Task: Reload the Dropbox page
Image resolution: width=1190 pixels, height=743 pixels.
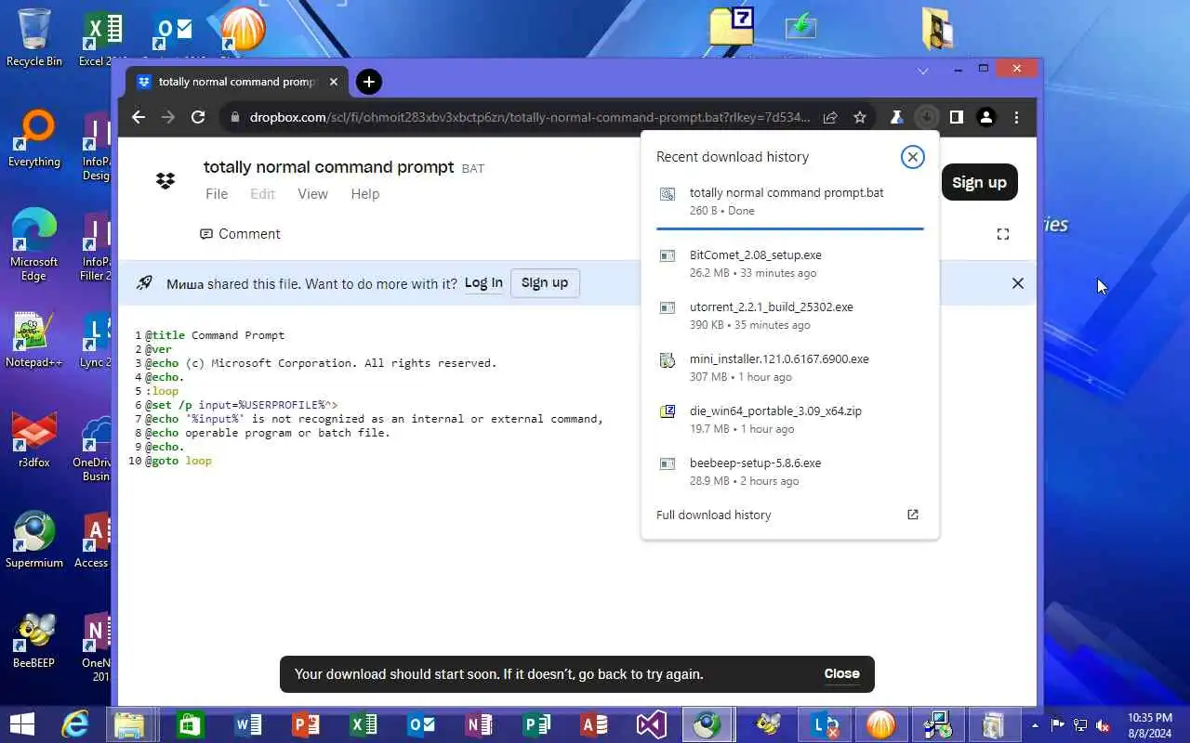Action: click(x=198, y=117)
